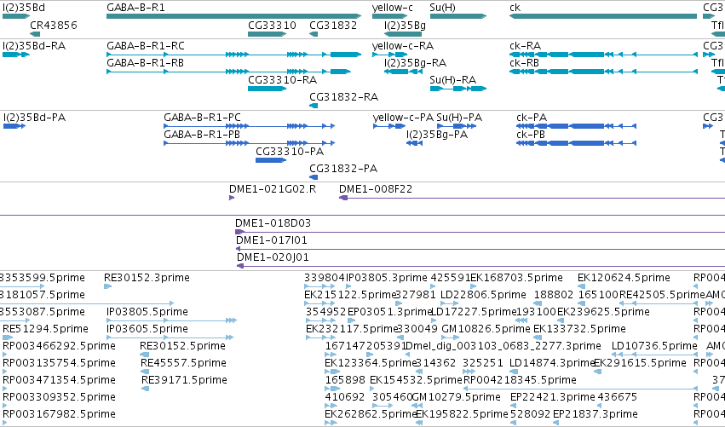725x427 pixels.
Task: Click the DME1-017I01 clone label
Action: (272, 240)
